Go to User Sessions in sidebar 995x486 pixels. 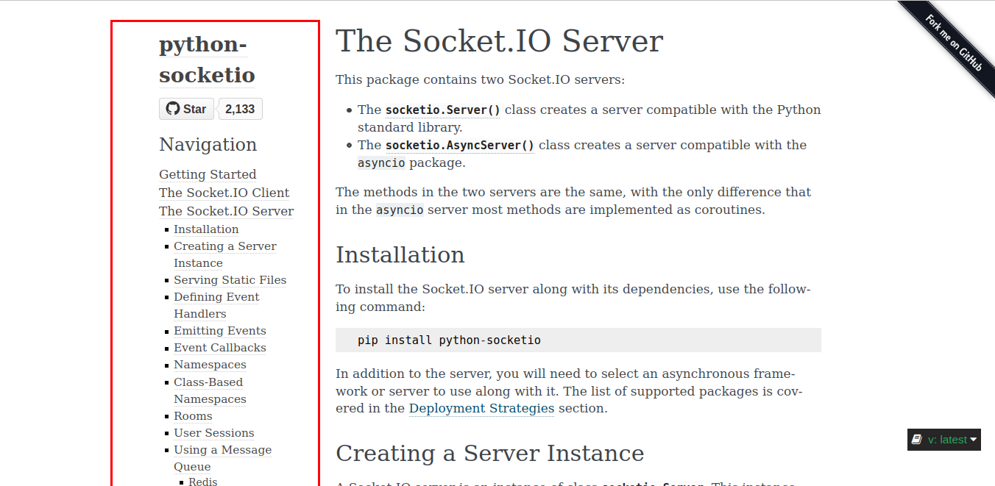[214, 433]
